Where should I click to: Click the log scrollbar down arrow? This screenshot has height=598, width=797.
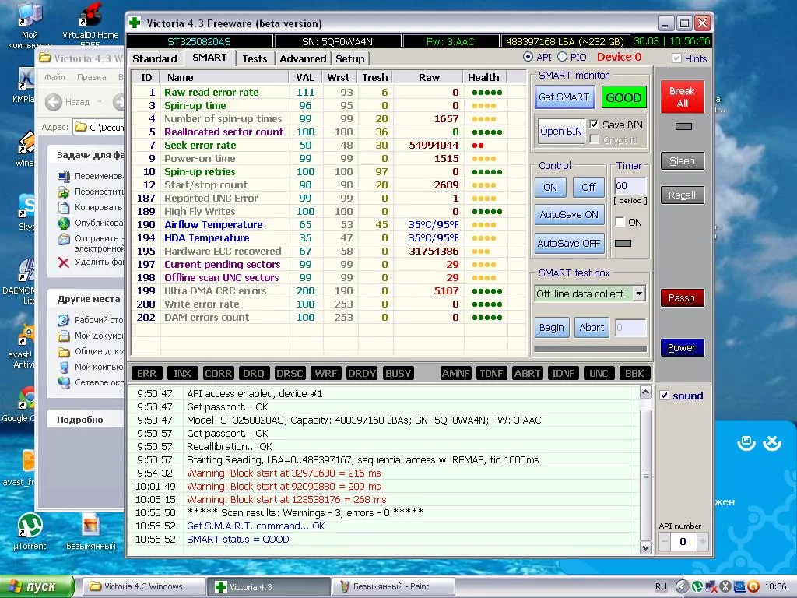[645, 547]
